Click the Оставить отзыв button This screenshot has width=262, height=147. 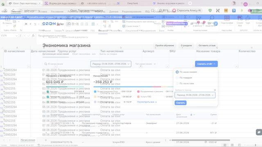tap(207, 45)
